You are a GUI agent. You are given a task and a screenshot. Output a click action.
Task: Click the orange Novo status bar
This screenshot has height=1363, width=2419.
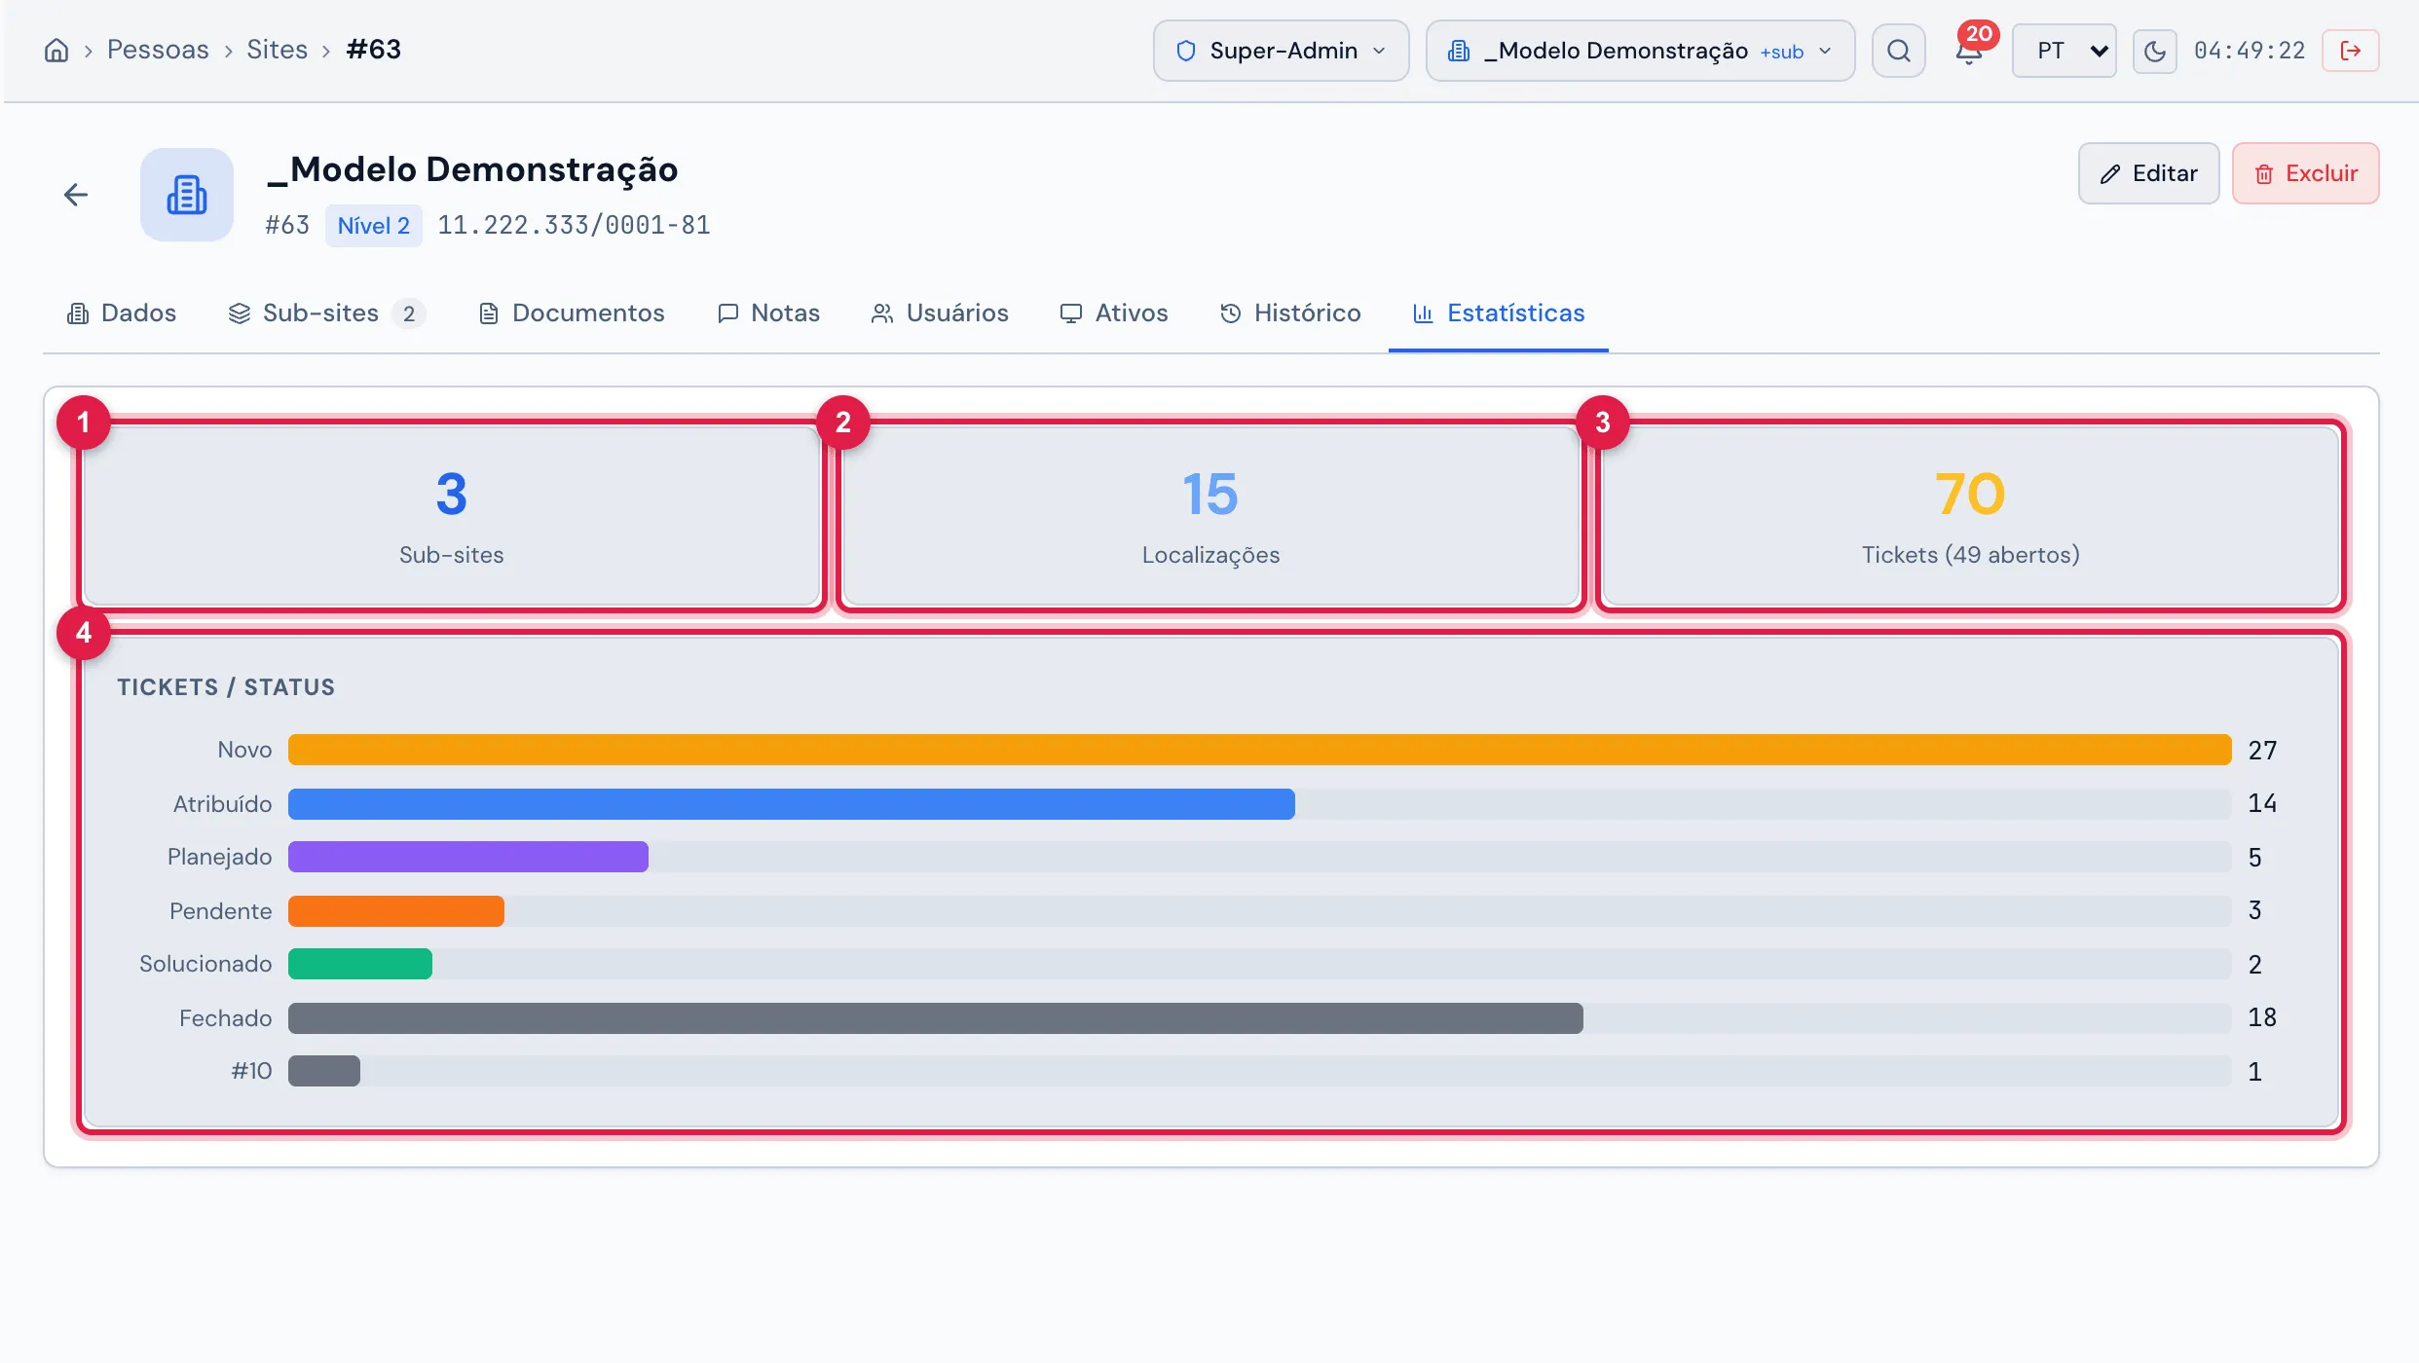pyautogui.click(x=1259, y=750)
